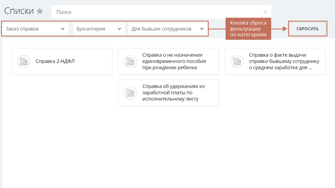Select the Заказ справок filter text
Viewport: 335px width, 188px height.
click(x=22, y=29)
